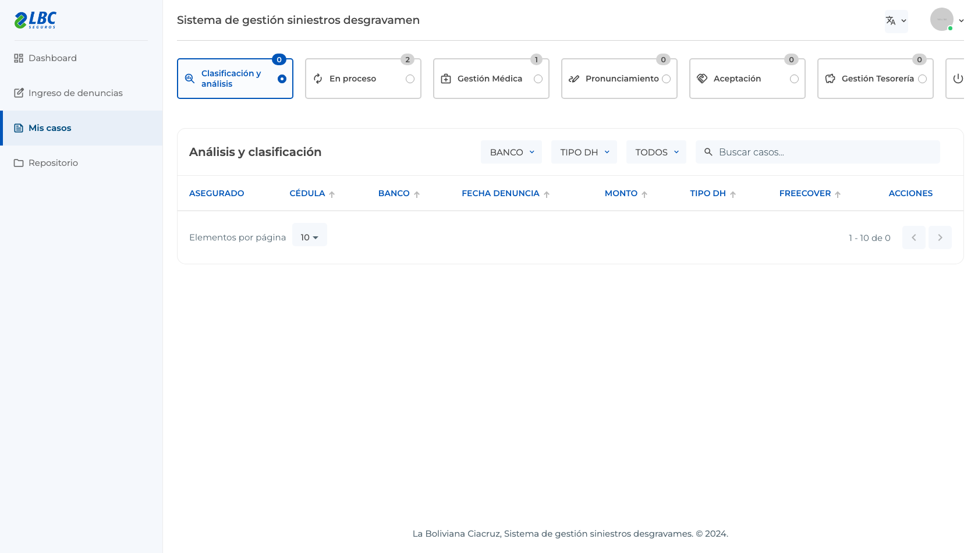Click the next page arrow icon
This screenshot has width=978, height=553.
pyautogui.click(x=940, y=237)
